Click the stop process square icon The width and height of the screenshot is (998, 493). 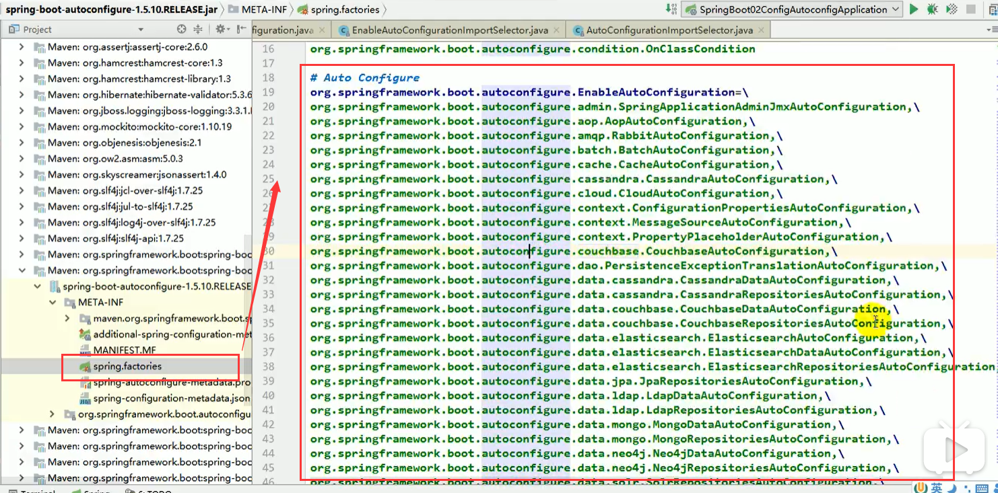point(971,9)
